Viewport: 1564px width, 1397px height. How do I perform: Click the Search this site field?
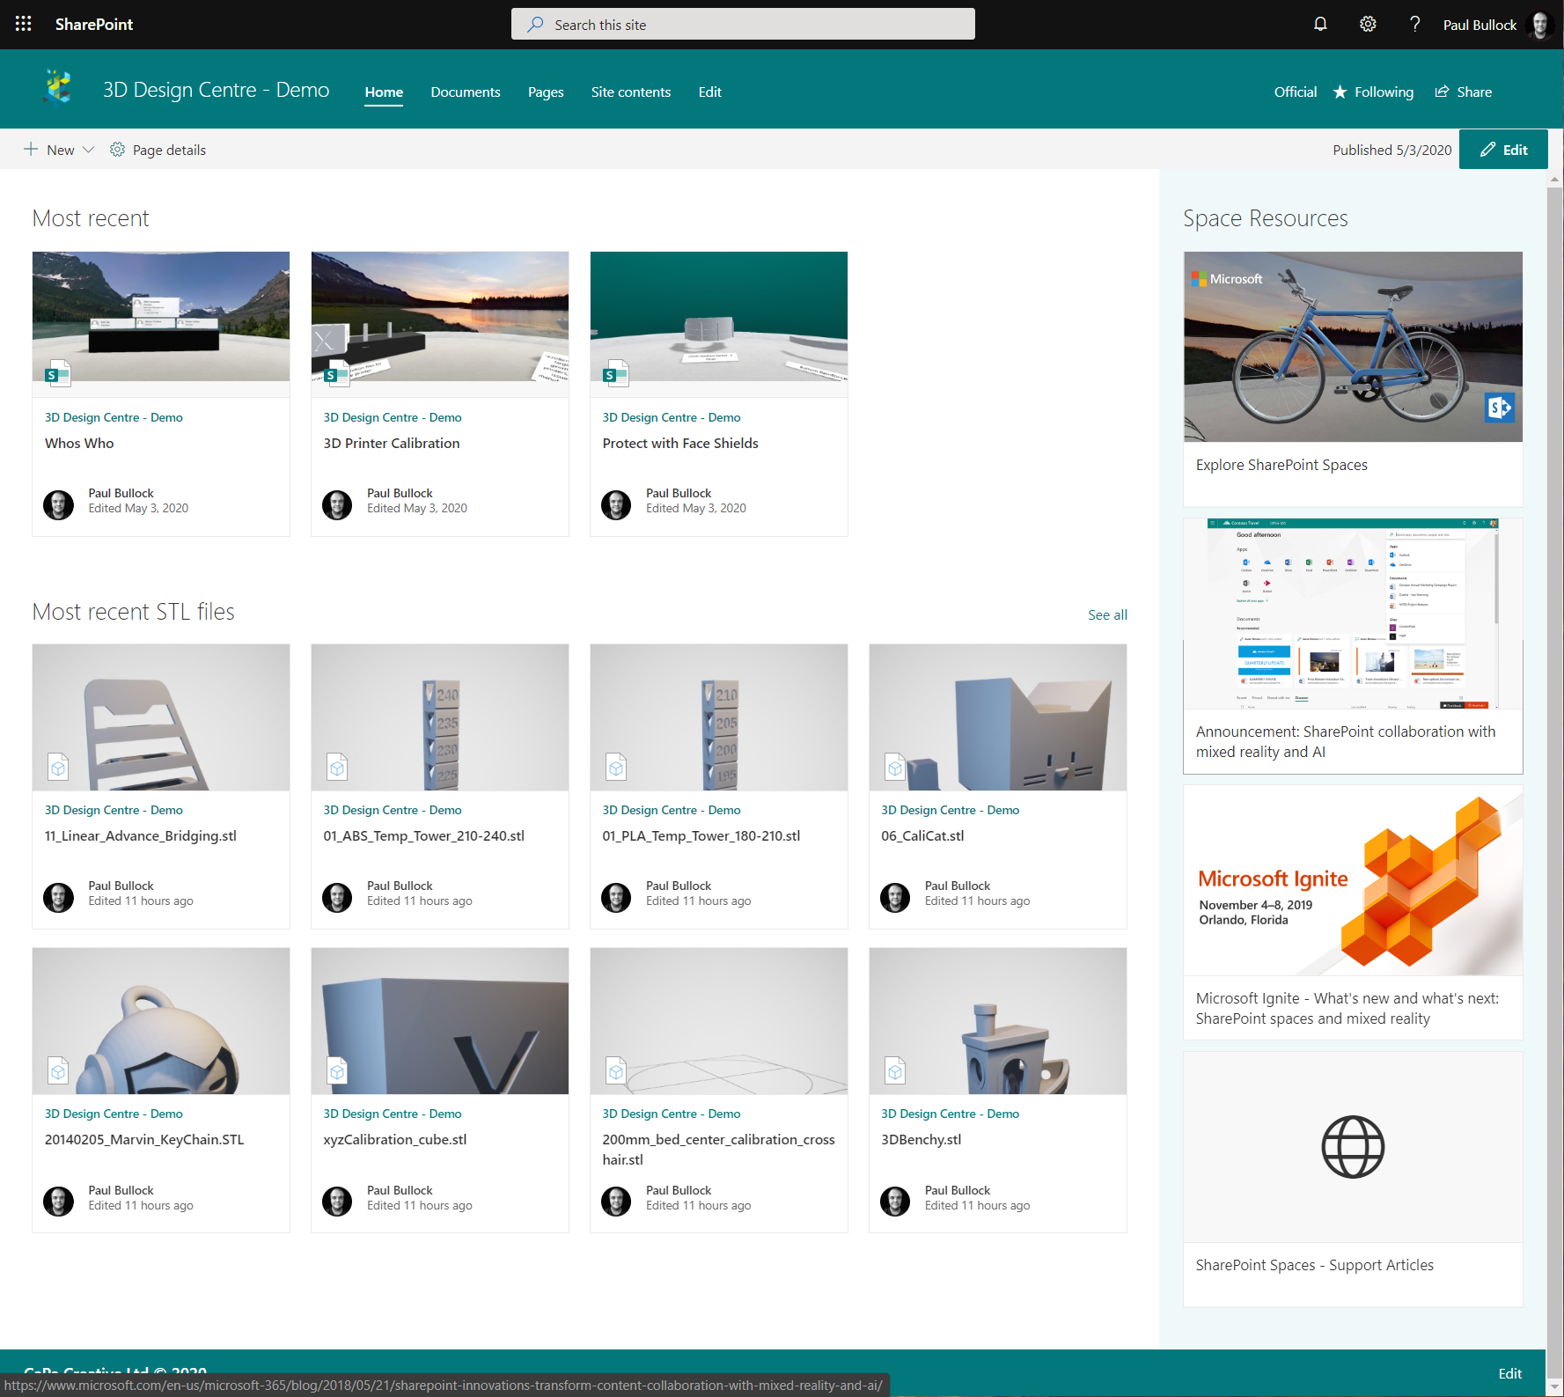coord(742,24)
